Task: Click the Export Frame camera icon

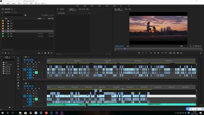Action: (x=178, y=53)
